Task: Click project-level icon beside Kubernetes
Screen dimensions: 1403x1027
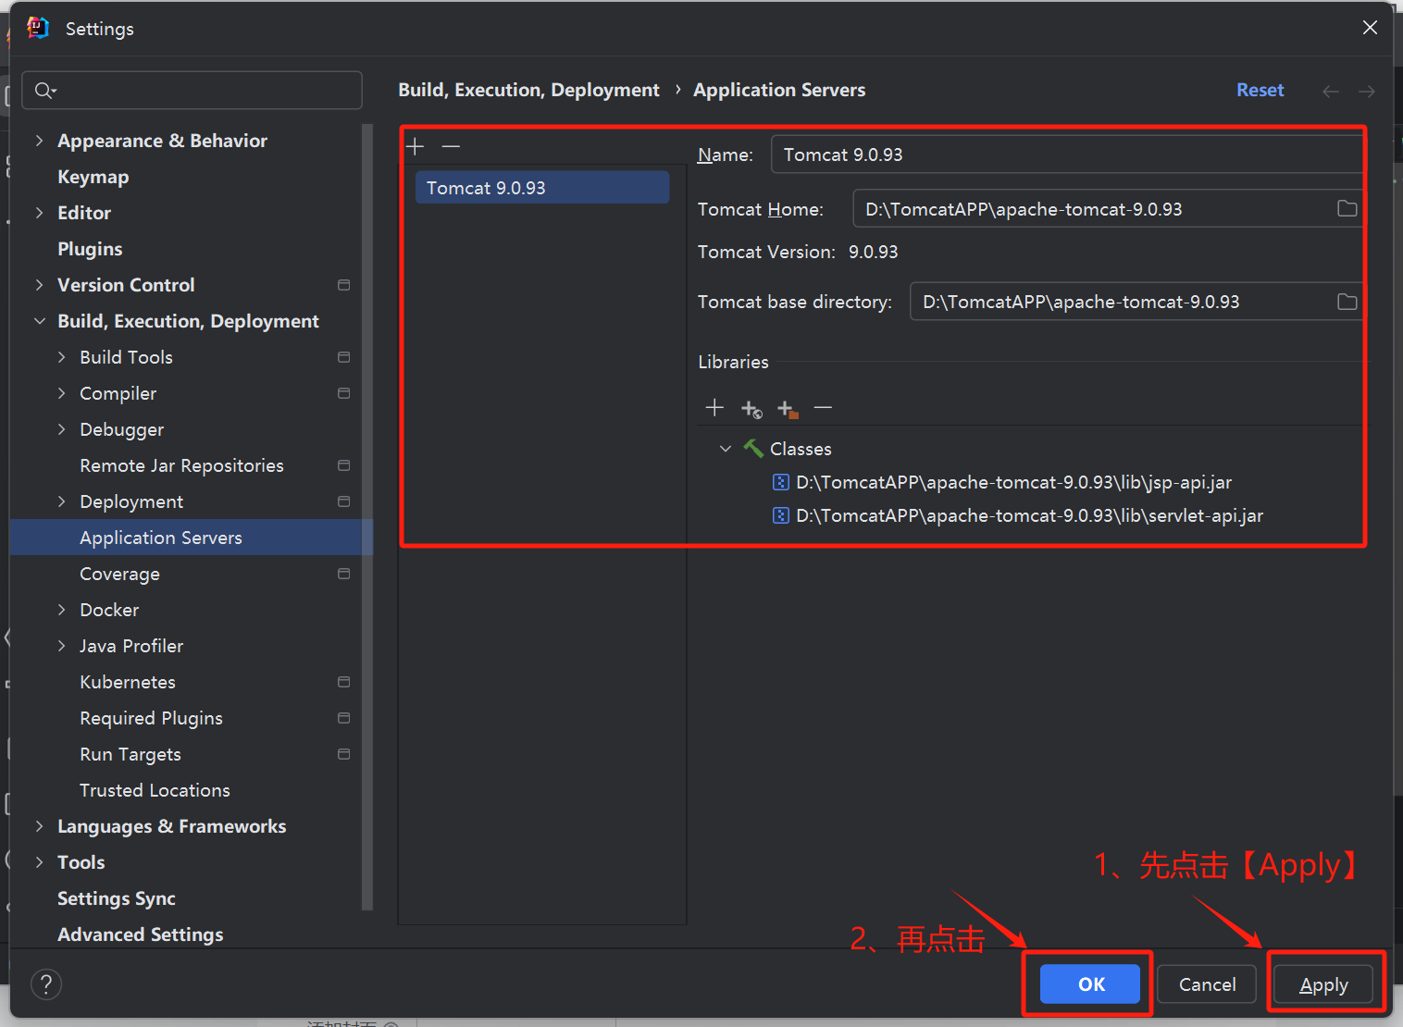Action: pyautogui.click(x=344, y=682)
